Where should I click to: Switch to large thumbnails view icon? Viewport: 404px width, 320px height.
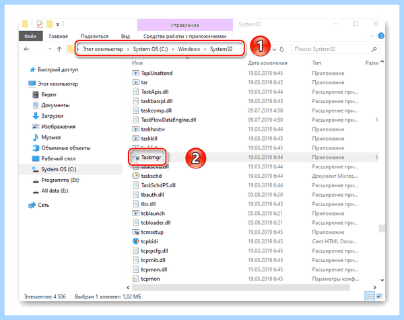pyautogui.click(x=380, y=296)
